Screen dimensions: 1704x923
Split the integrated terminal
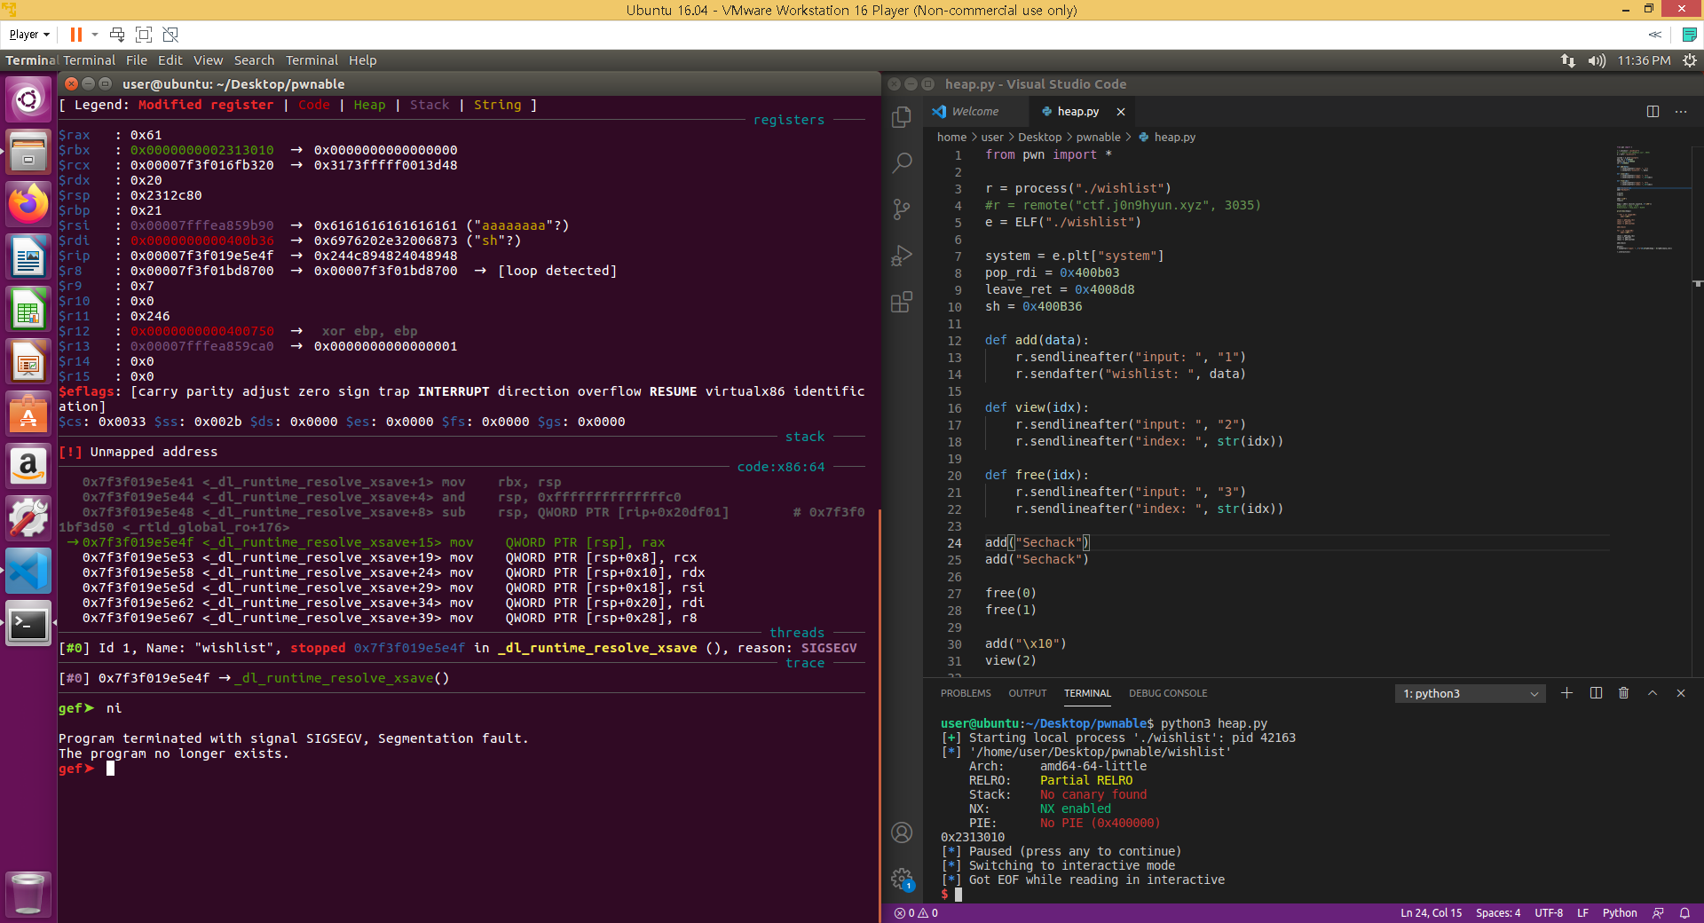click(x=1596, y=693)
